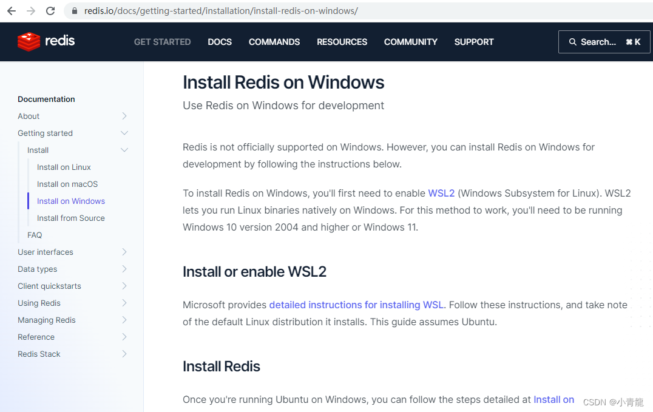Expand the Reference chevron

(x=124, y=337)
